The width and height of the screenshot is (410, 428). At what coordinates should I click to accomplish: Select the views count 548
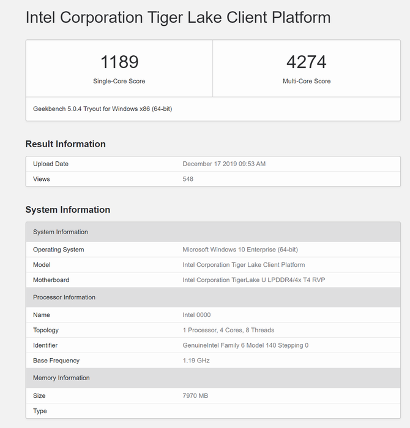pyautogui.click(x=188, y=179)
